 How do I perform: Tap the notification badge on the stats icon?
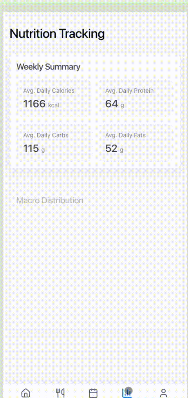click(129, 390)
